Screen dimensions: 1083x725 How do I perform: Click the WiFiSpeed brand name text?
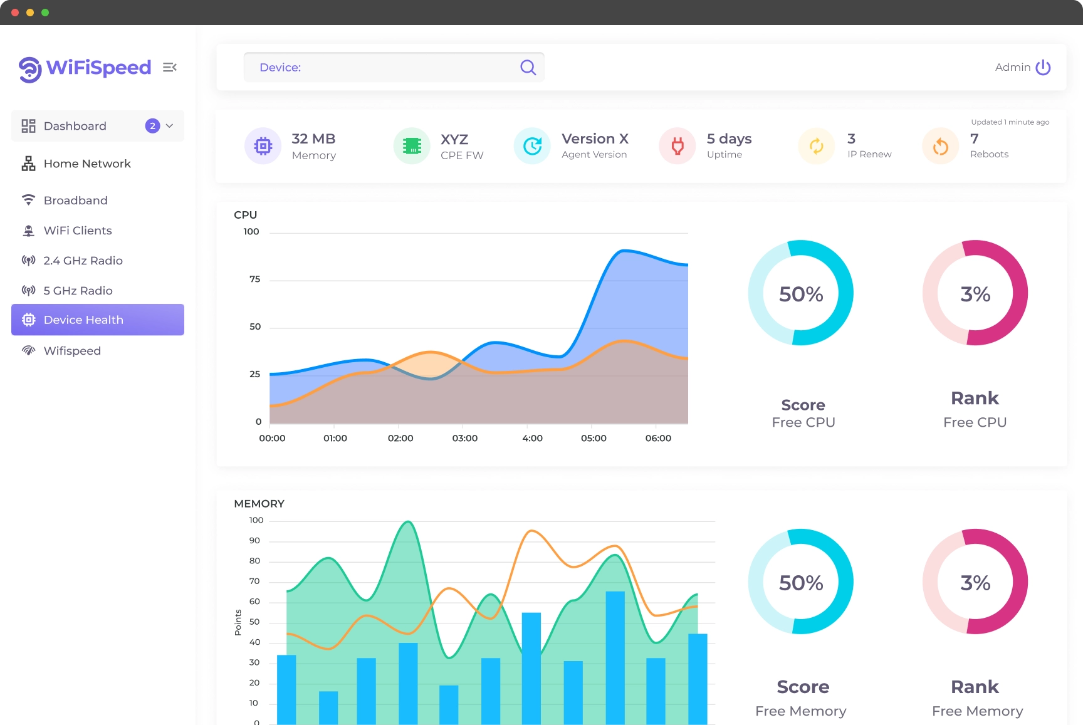point(99,67)
